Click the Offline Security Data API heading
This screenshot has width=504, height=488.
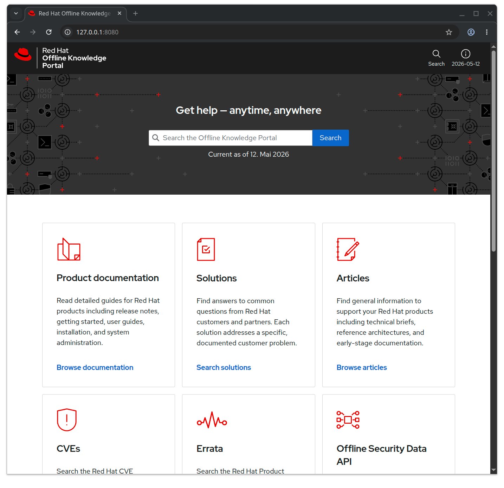(x=381, y=455)
